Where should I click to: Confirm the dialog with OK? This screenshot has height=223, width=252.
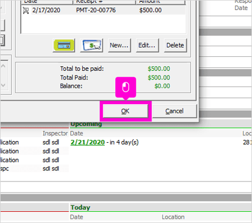point(125,111)
